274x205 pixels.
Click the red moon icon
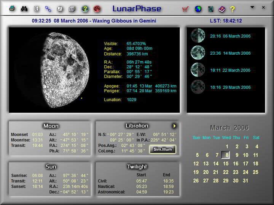[x=97, y=9]
